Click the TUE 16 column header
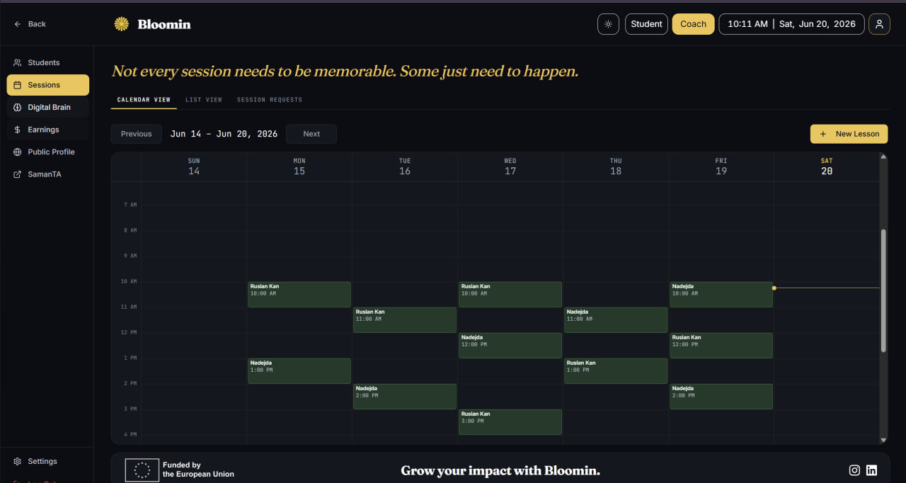This screenshot has width=906, height=483. (x=405, y=166)
